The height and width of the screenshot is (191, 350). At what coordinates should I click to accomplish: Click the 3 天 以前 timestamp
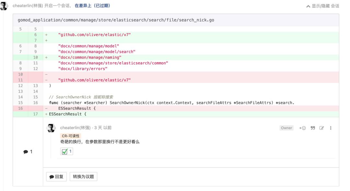(103, 128)
